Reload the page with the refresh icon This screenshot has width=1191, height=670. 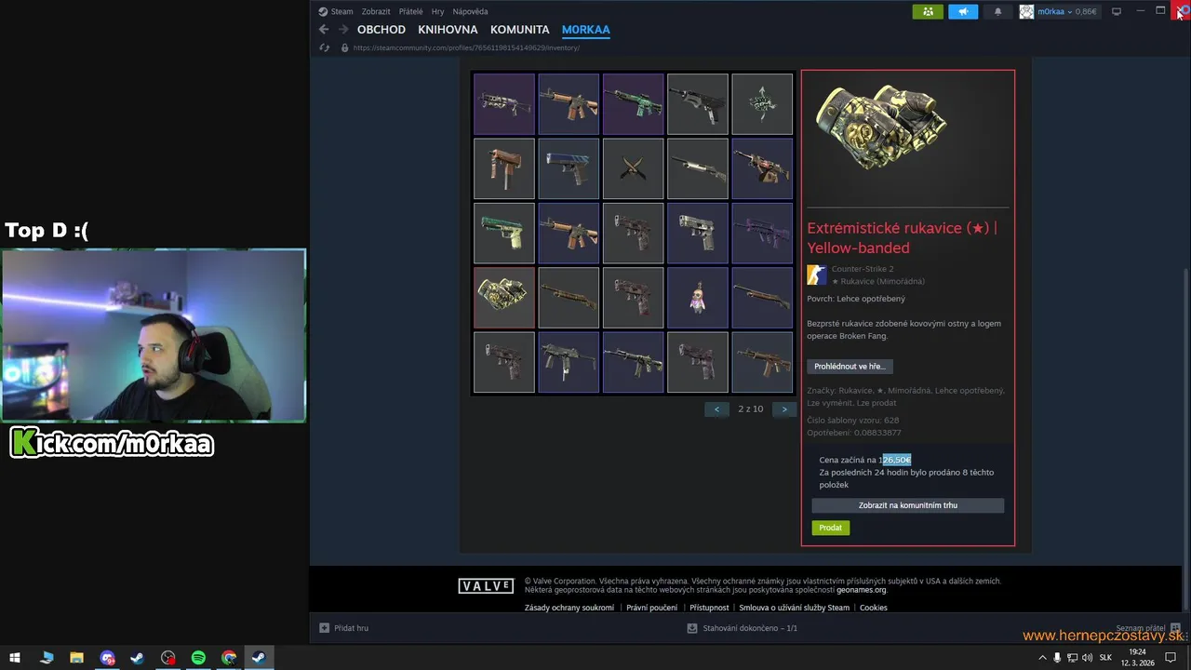[324, 47]
